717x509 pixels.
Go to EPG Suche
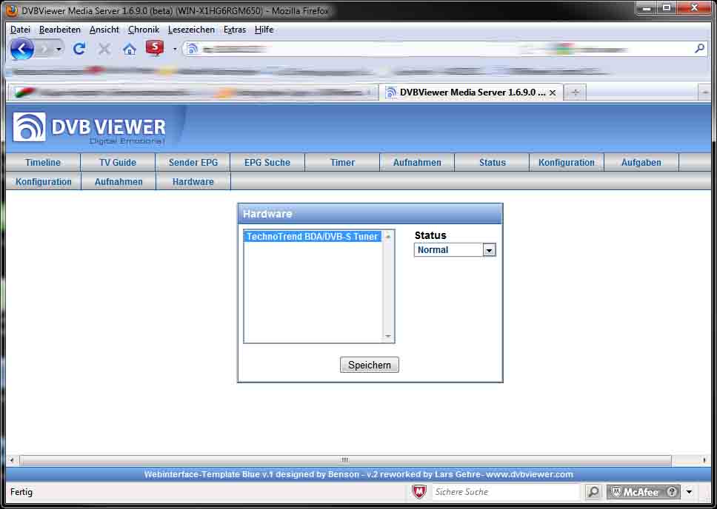(267, 163)
